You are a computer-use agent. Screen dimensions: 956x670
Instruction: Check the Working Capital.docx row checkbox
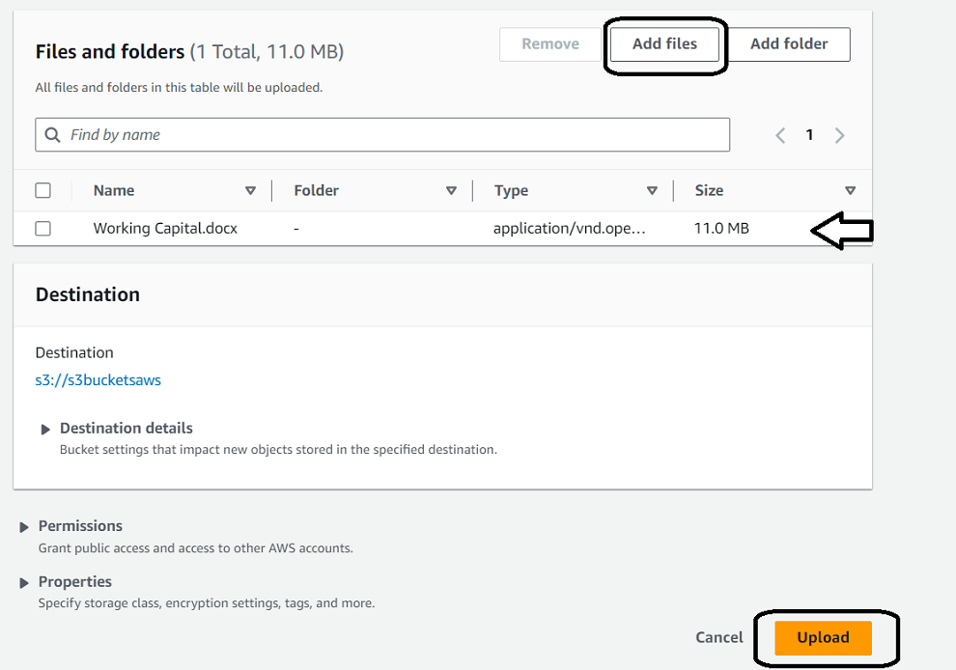pyautogui.click(x=42, y=229)
